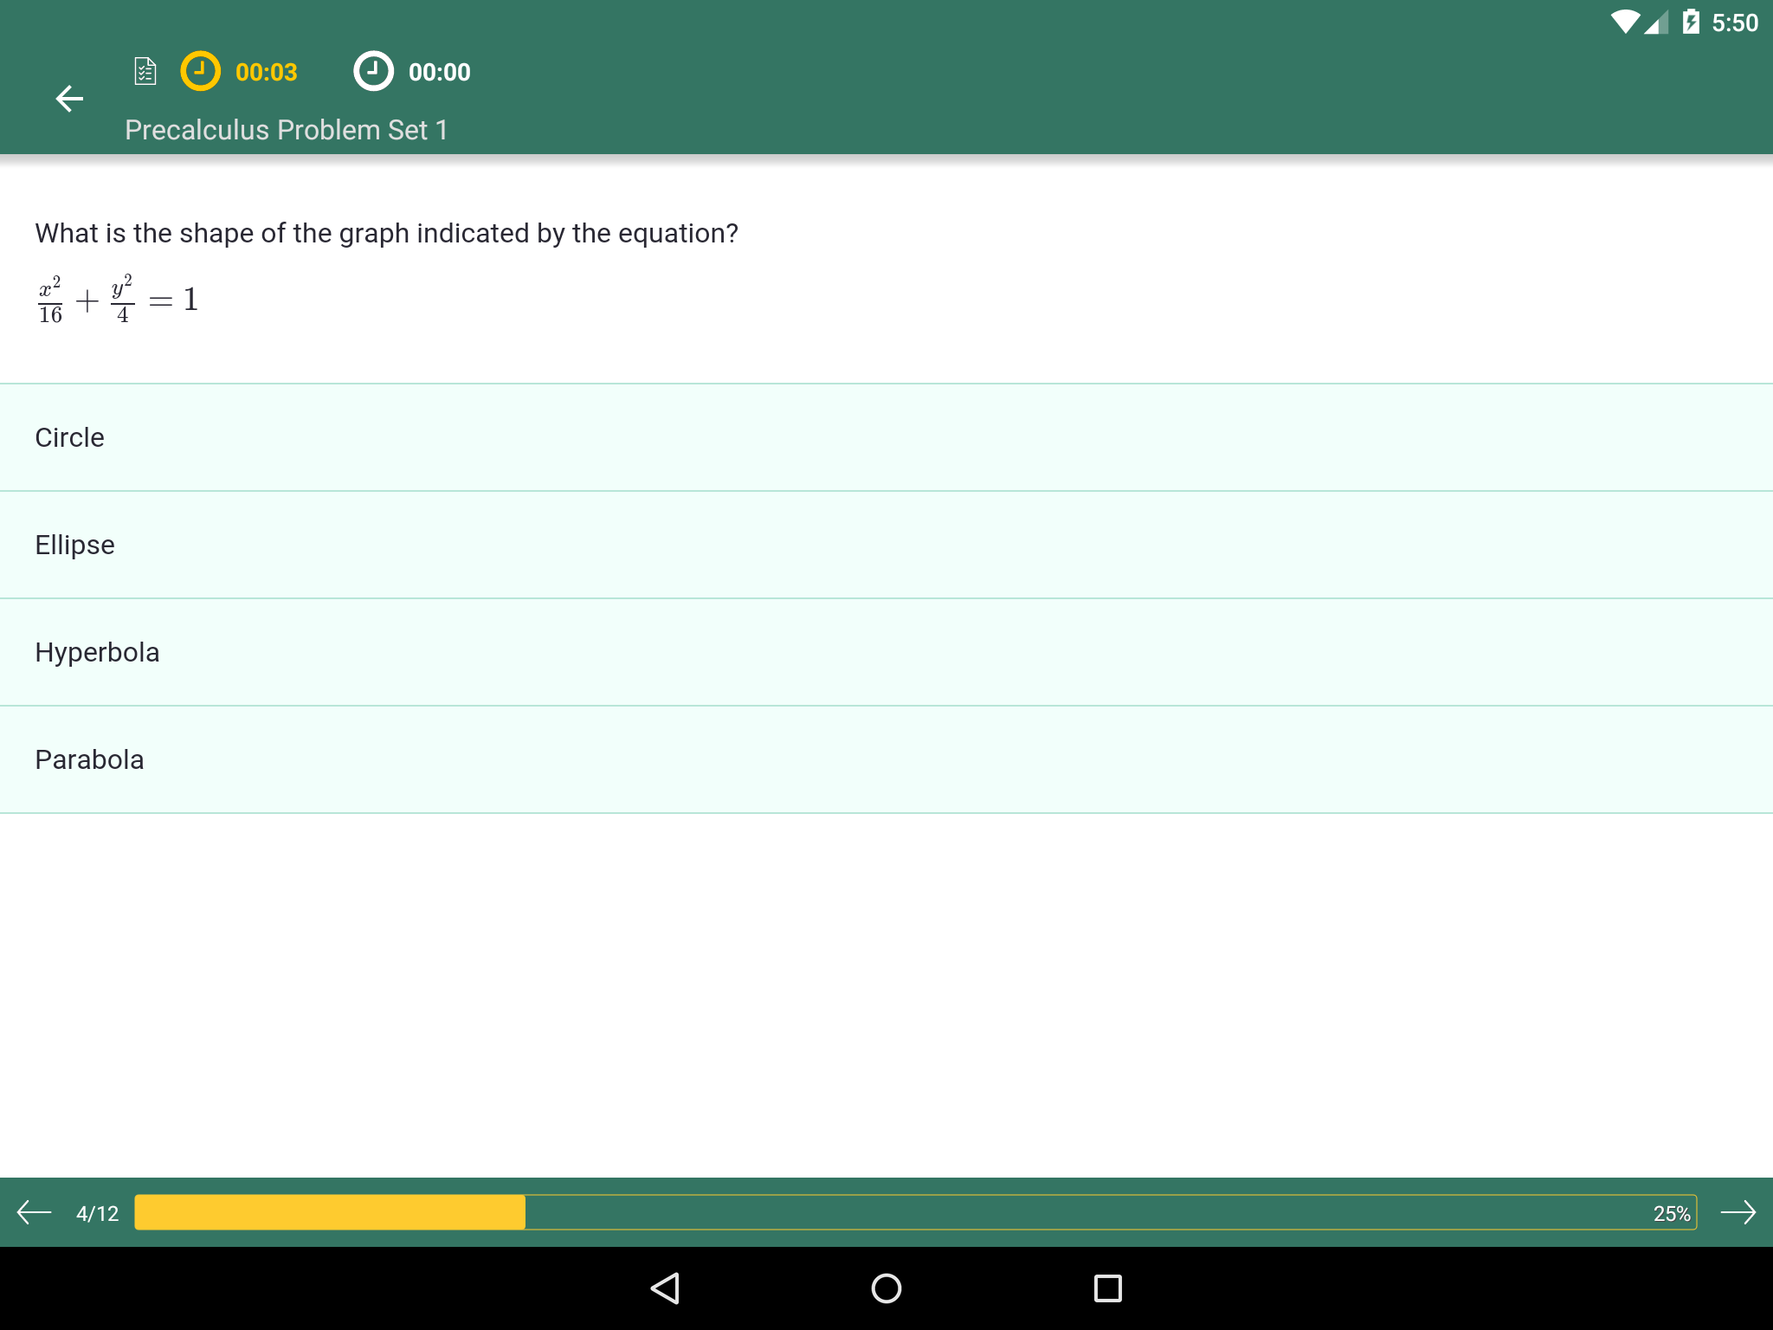Tap the 25% progress label
The image size is (1773, 1330).
[1672, 1213]
